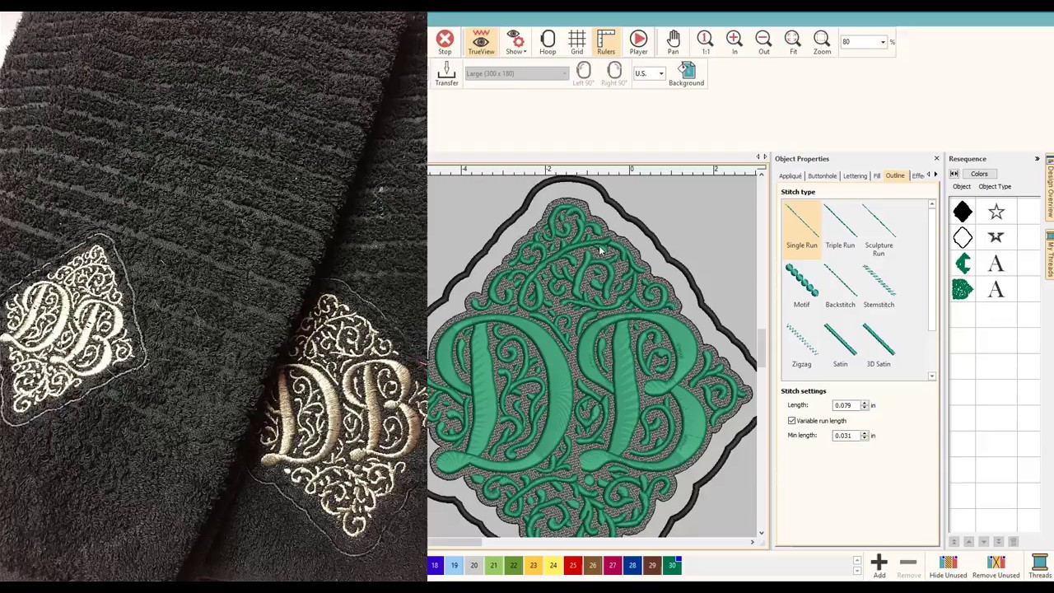Click Remove Unused colors button

(996, 565)
